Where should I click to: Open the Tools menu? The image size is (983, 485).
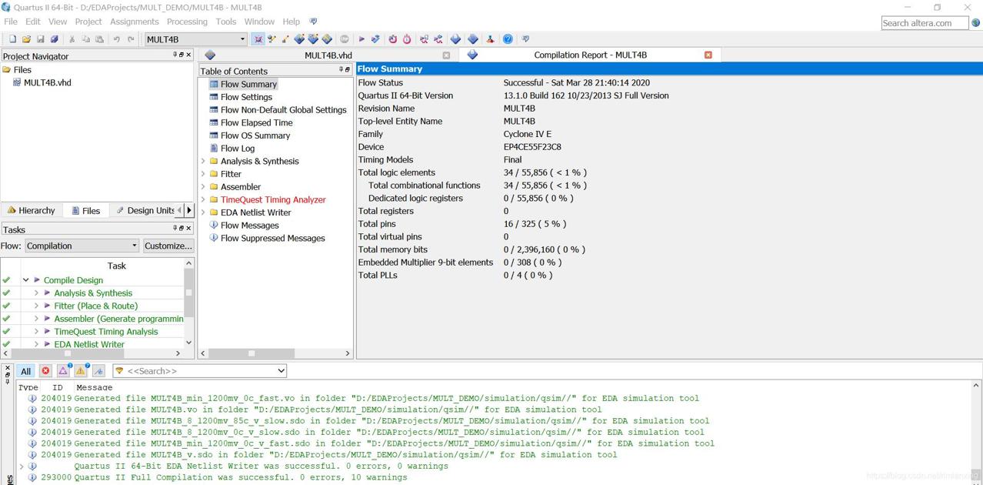(226, 22)
